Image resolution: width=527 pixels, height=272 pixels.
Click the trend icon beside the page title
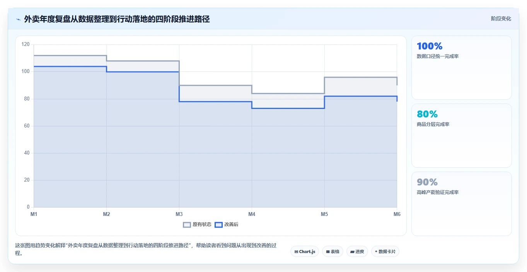tap(18, 19)
